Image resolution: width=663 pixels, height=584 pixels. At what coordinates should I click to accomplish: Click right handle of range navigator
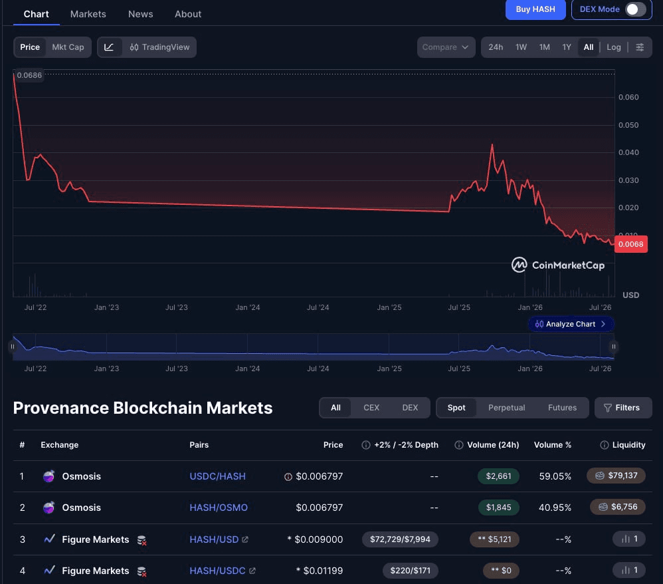[x=614, y=347]
